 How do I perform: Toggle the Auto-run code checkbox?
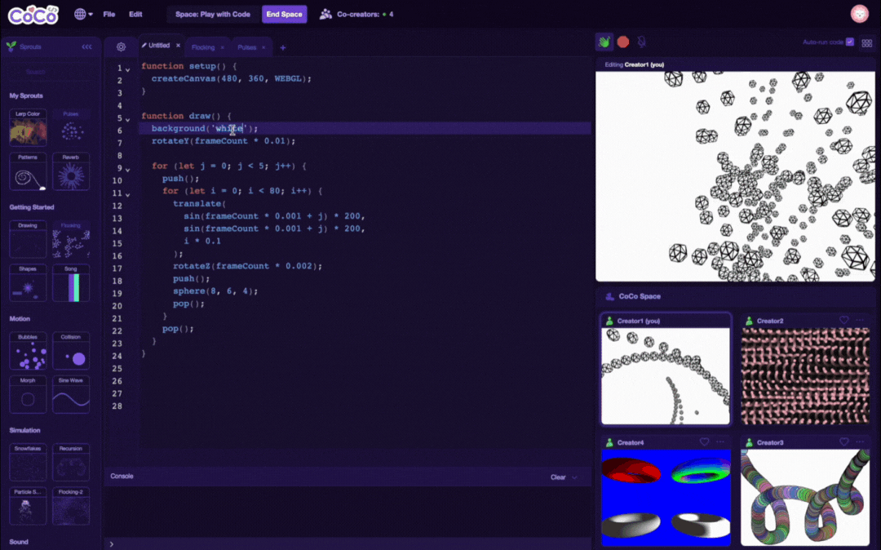849,42
